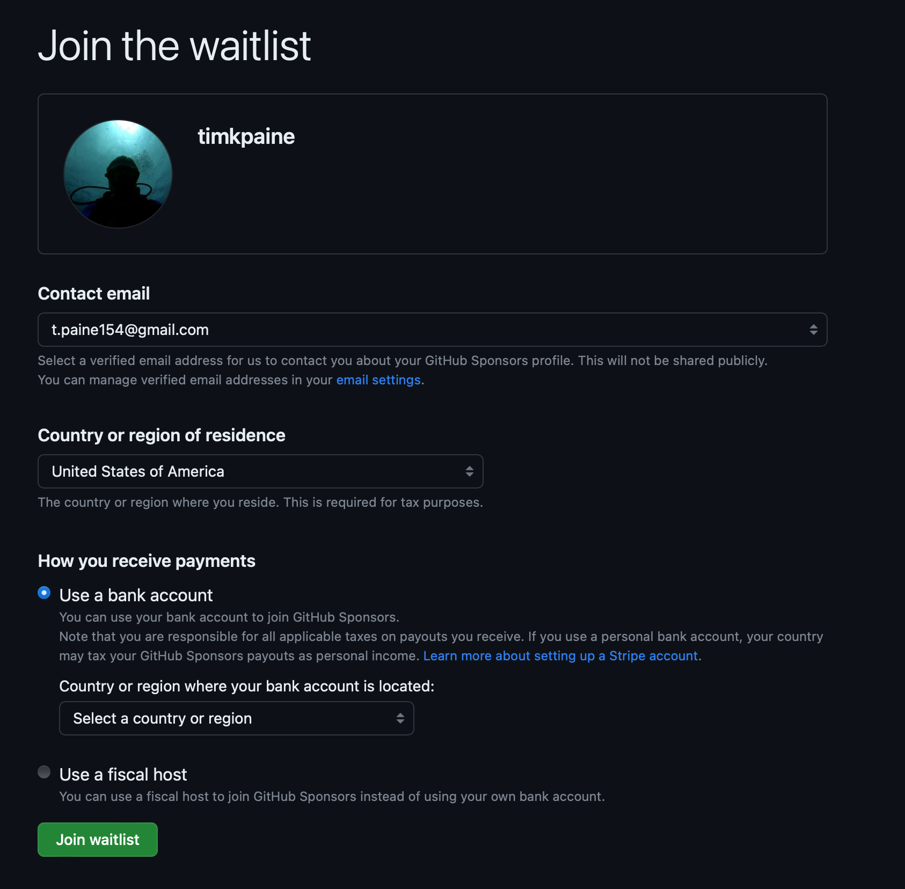Click the Country or region of residence label
Screen dimensions: 905x889
tap(162, 435)
